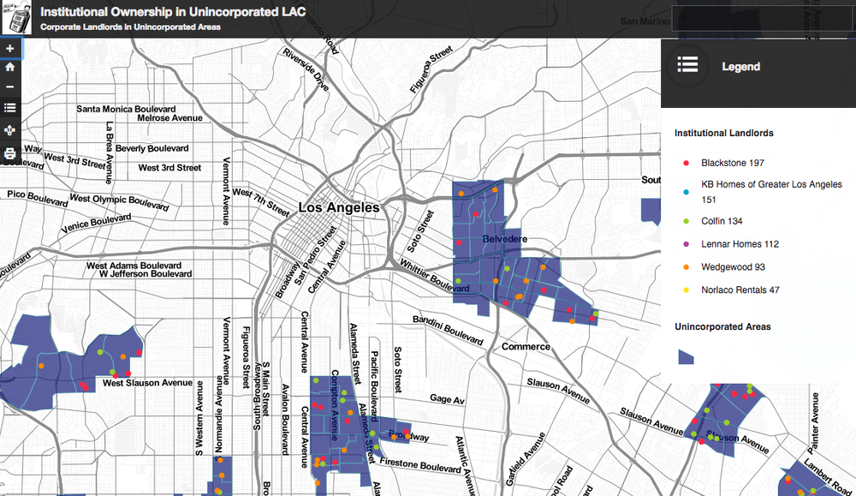Zoom in using the plus icon
This screenshot has width=856, height=496.
pyautogui.click(x=10, y=48)
